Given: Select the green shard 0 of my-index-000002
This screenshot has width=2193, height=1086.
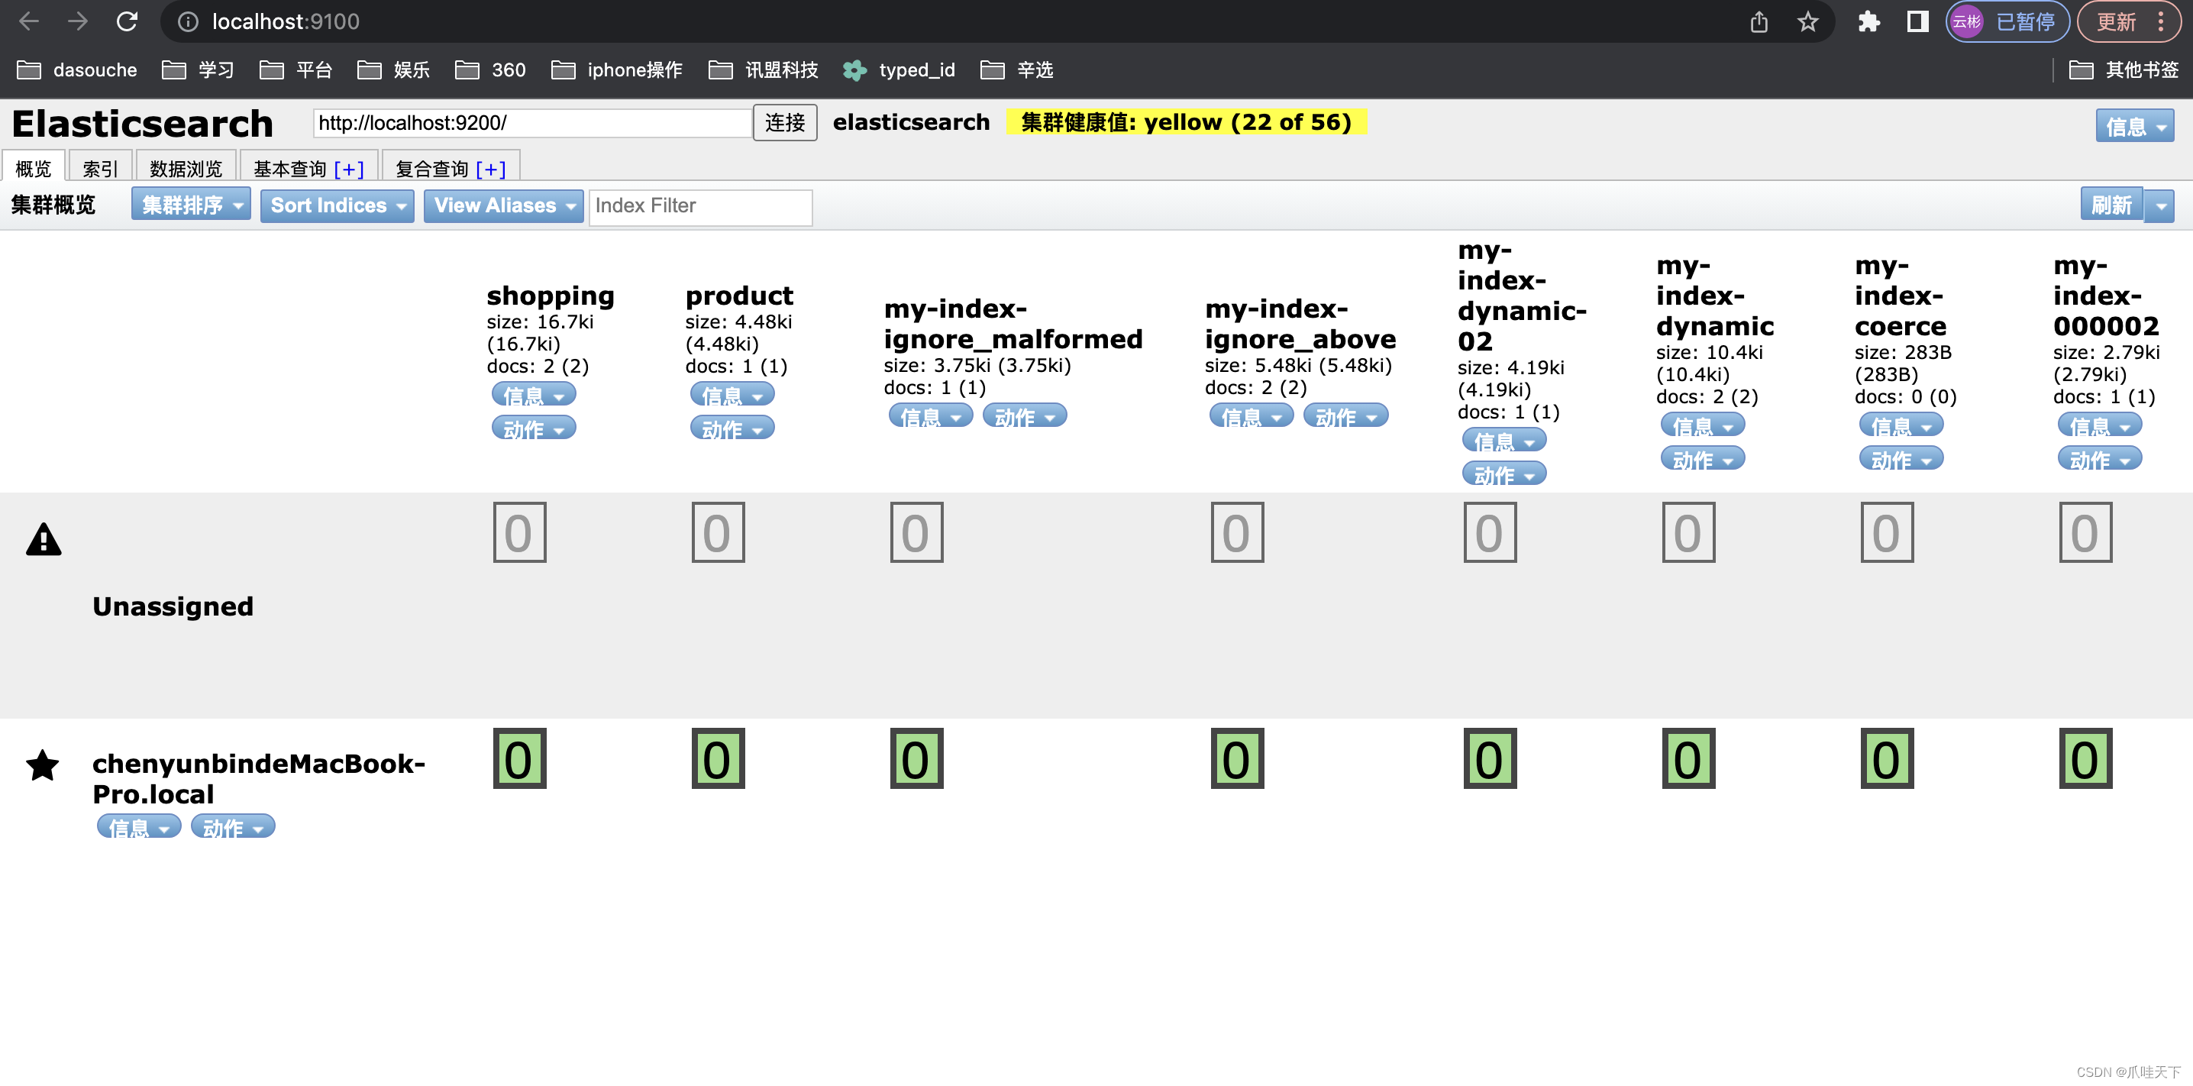Looking at the screenshot, I should 2085,758.
